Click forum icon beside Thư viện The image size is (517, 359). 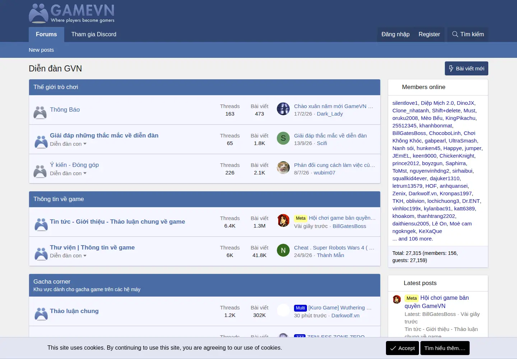(41, 254)
